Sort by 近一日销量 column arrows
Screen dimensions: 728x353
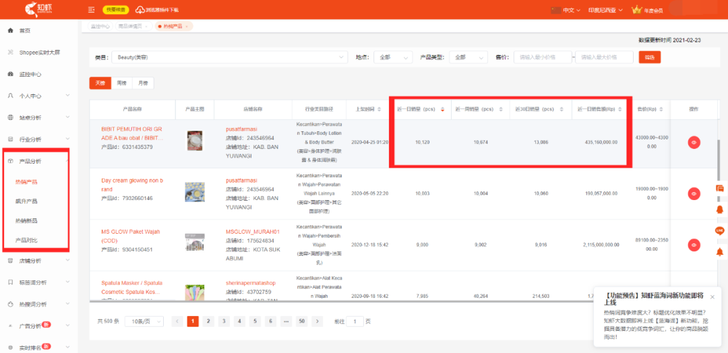[442, 110]
